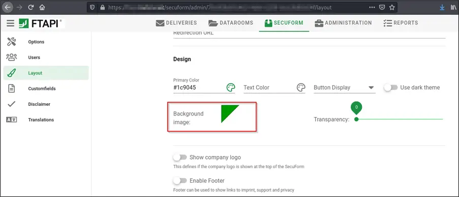Viewport: 459px width, 197px height.
Task: Expand the Button Display dropdown
Action: 345,87
